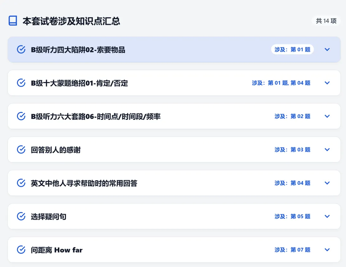Click the heading 本套试卷涉及知识点汇总
Image resolution: width=346 pixels, height=267 pixels.
pyautogui.click(x=71, y=21)
